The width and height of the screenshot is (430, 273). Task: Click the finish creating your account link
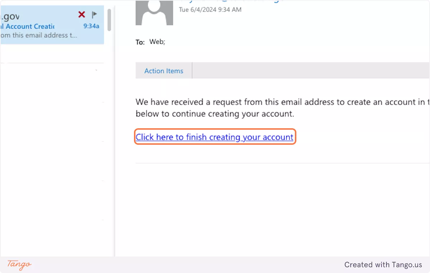[214, 137]
